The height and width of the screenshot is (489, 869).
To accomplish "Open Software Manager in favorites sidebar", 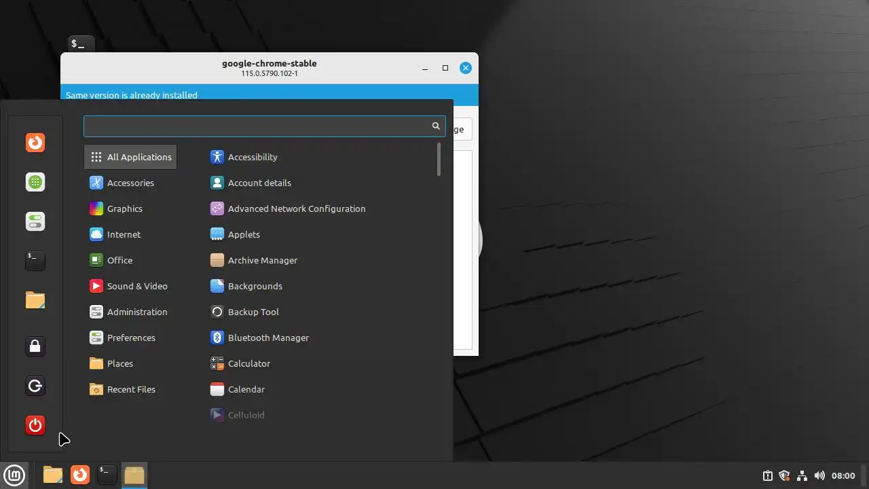I will click(x=35, y=182).
